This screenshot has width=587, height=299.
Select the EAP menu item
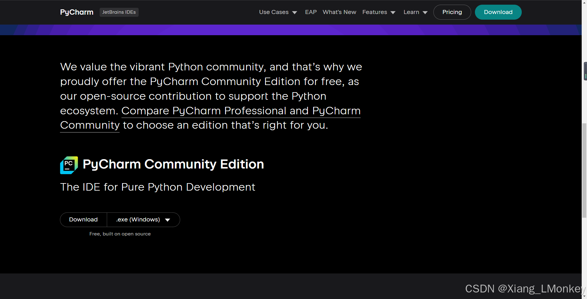pos(311,12)
